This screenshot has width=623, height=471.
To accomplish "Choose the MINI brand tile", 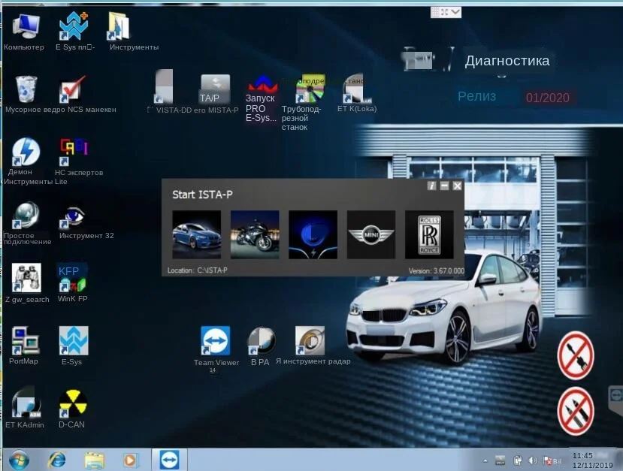I will (x=370, y=234).
